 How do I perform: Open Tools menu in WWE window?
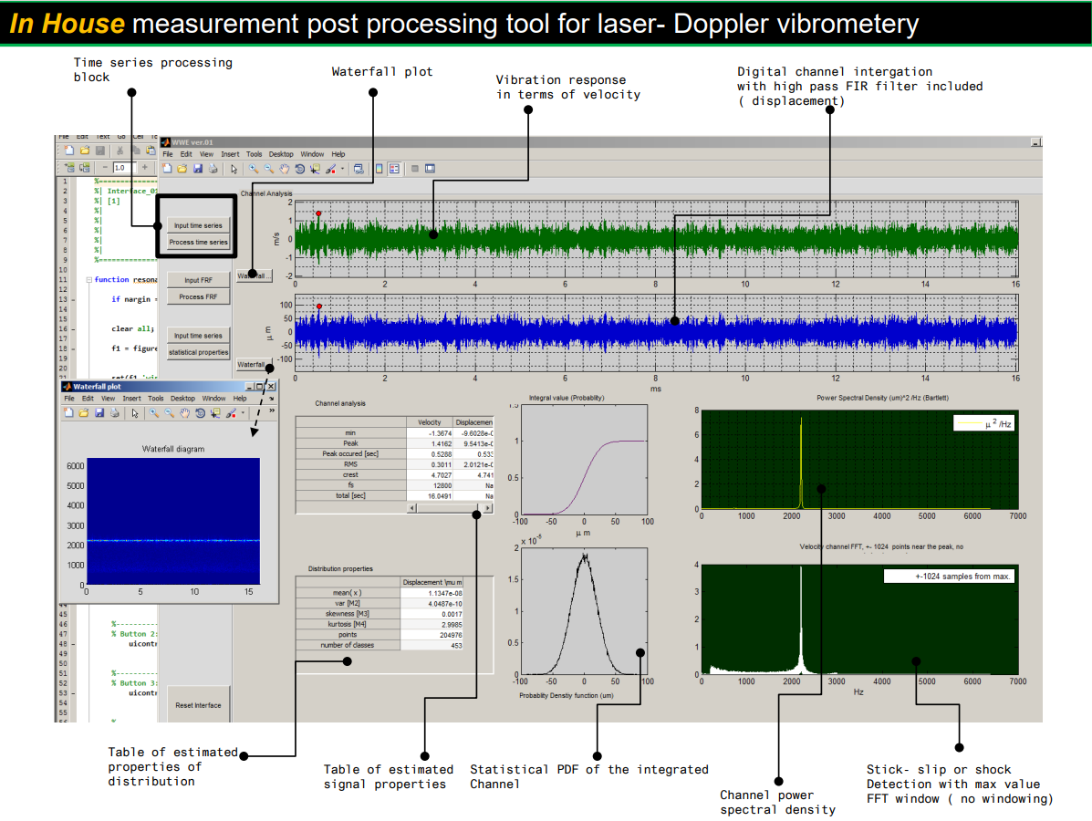tap(255, 154)
